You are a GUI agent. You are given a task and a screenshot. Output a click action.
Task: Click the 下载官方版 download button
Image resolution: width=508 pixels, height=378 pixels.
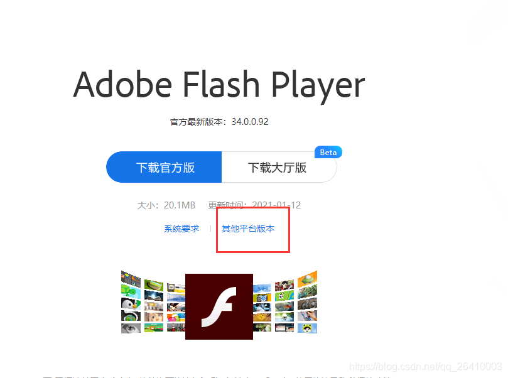pos(164,167)
